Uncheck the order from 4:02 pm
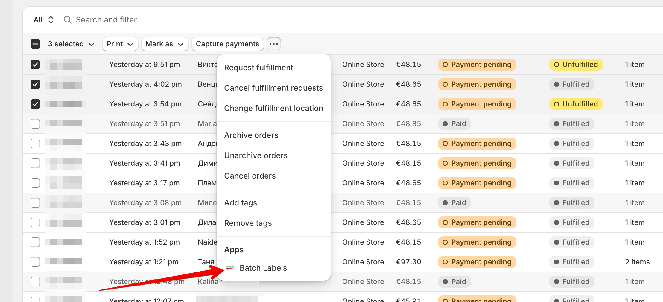The height and width of the screenshot is (302, 663). (35, 84)
